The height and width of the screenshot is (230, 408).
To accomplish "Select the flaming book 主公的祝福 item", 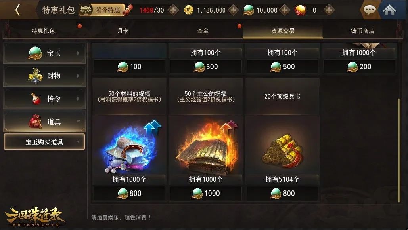I will point(205,145).
